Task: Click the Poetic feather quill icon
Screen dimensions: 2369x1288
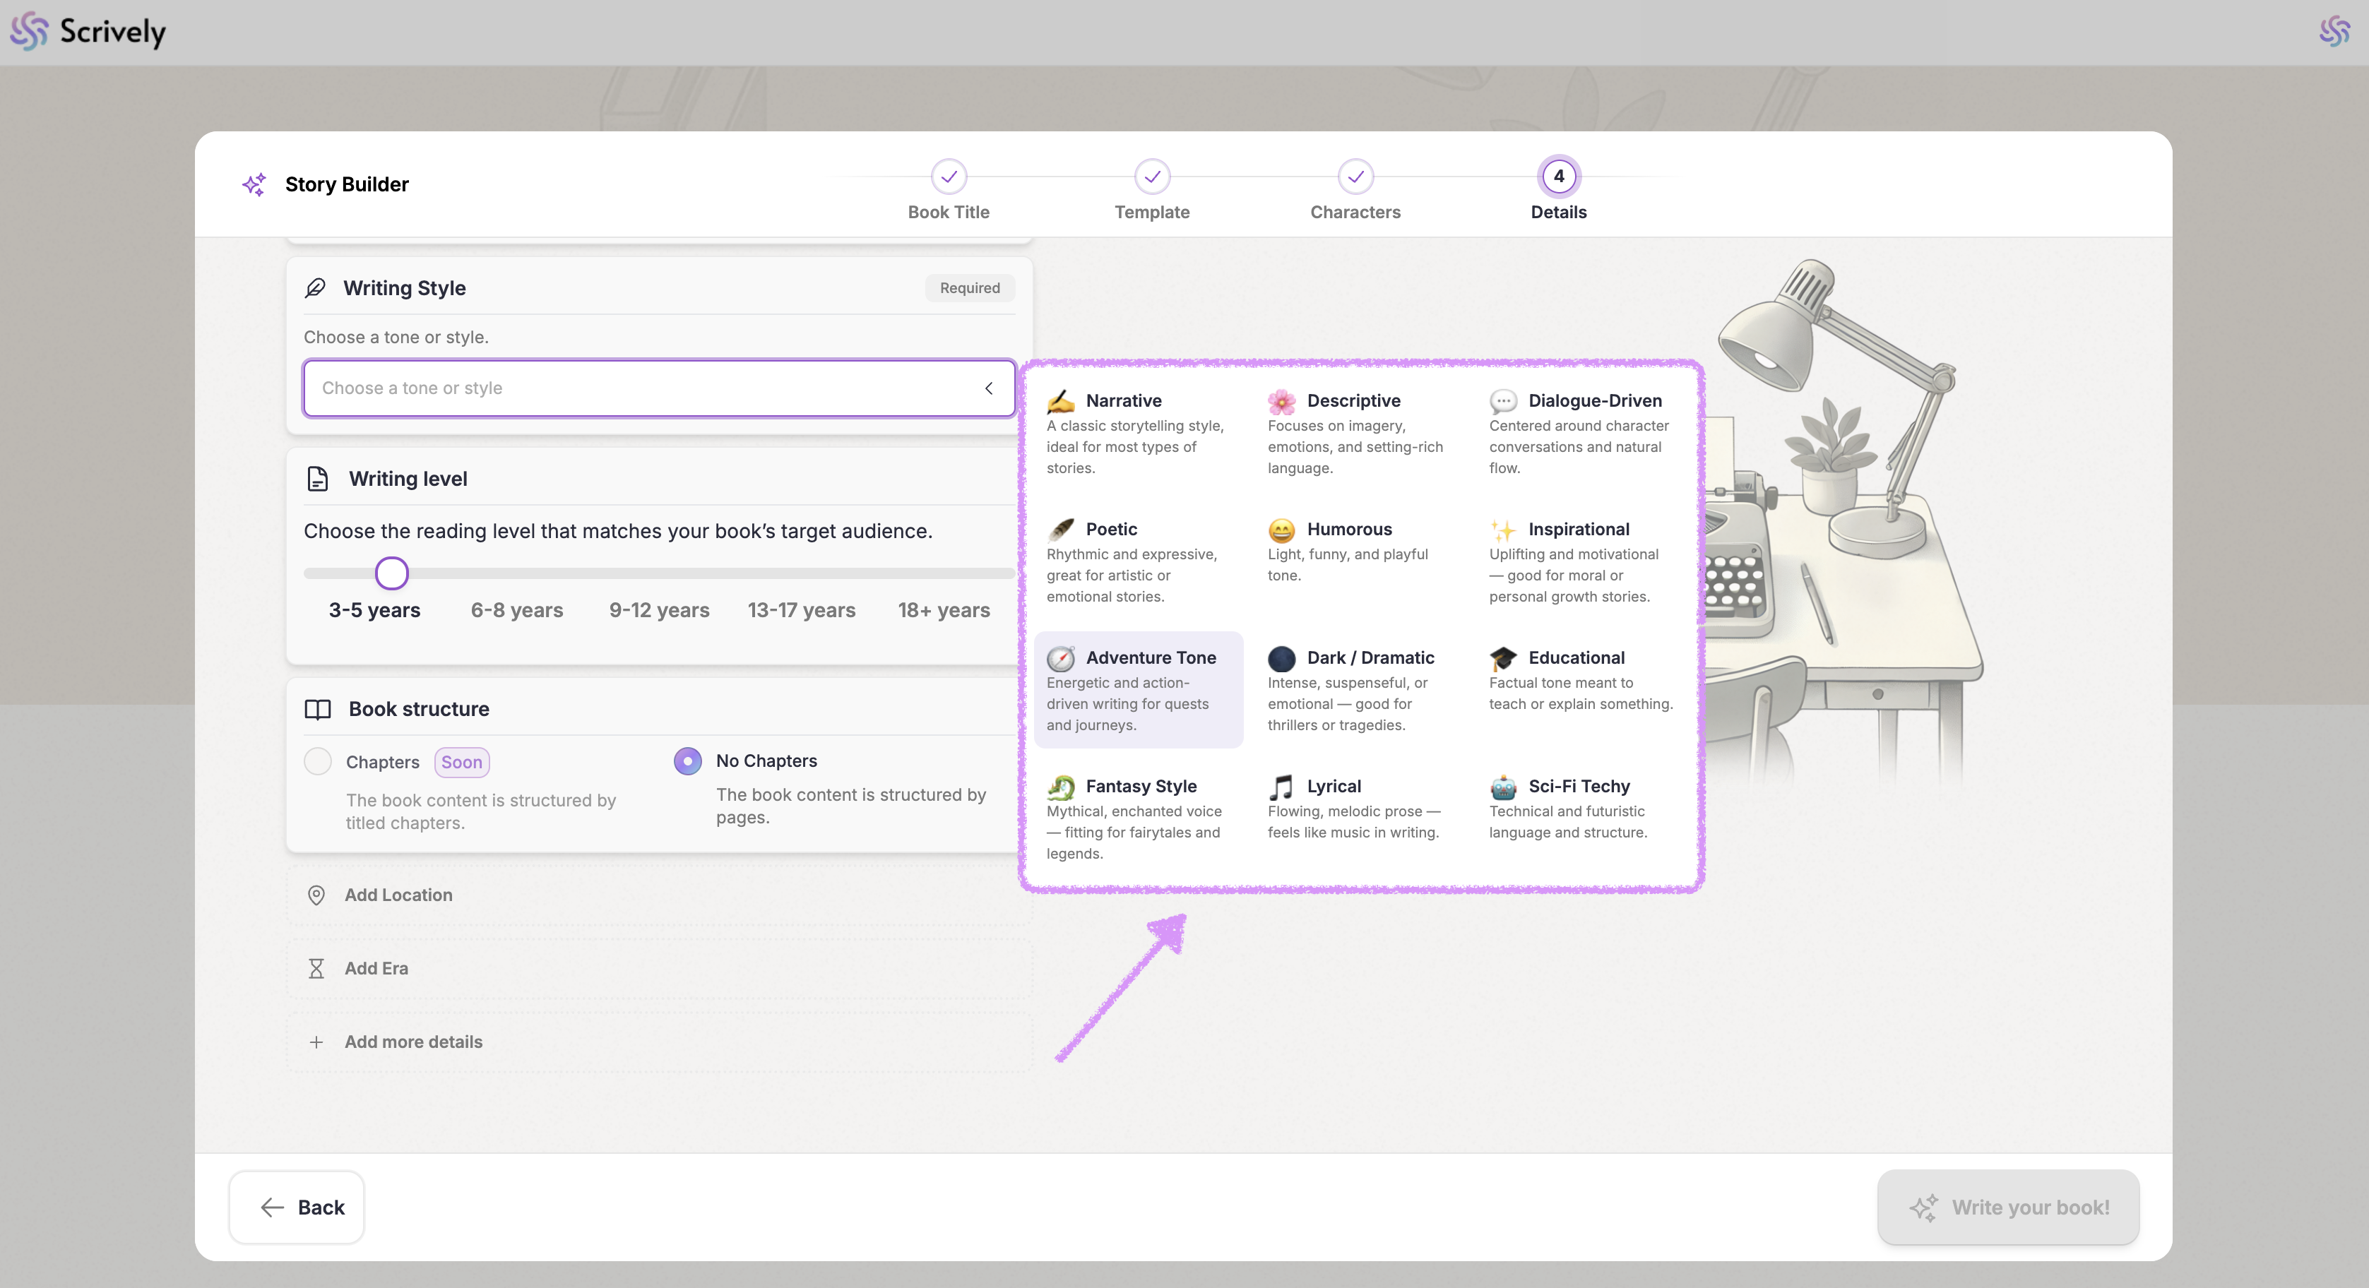Action: (x=1060, y=530)
